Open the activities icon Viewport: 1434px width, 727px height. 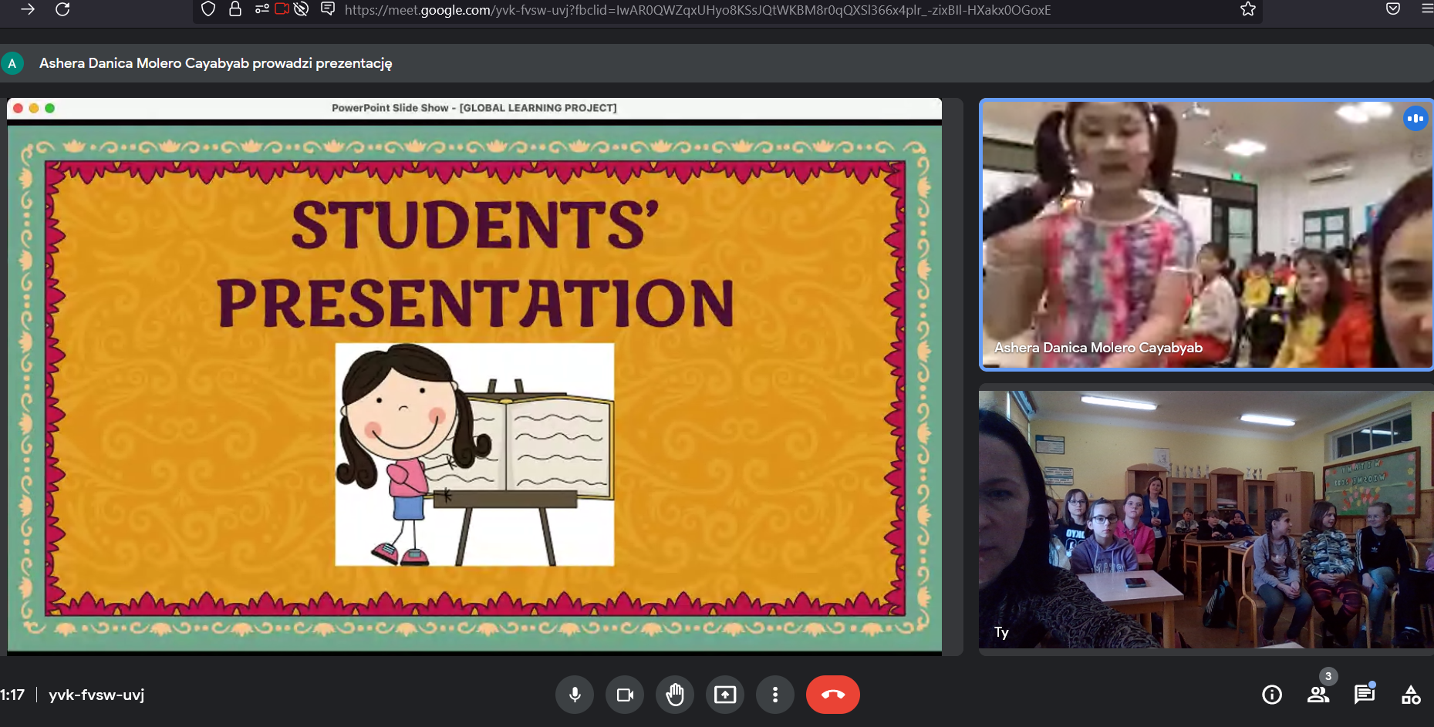[x=1411, y=695]
